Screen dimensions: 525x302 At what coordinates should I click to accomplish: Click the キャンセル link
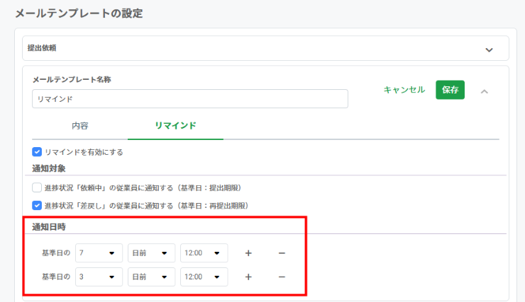tap(404, 90)
